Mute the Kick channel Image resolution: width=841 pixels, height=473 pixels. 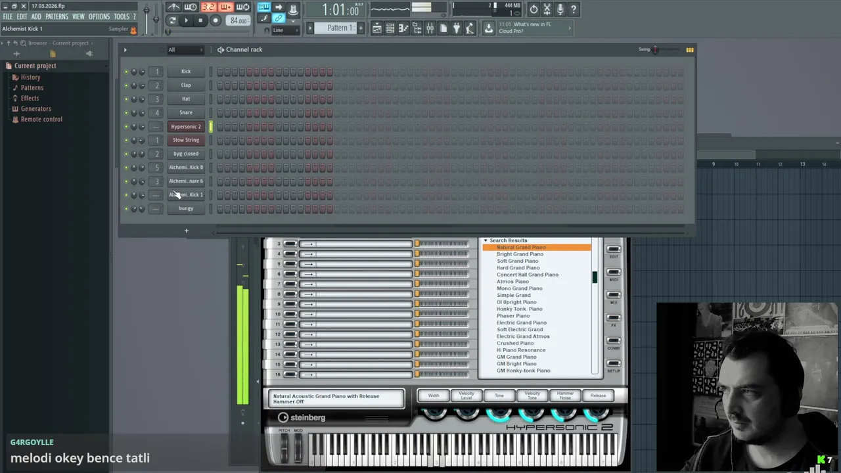pyautogui.click(x=126, y=72)
